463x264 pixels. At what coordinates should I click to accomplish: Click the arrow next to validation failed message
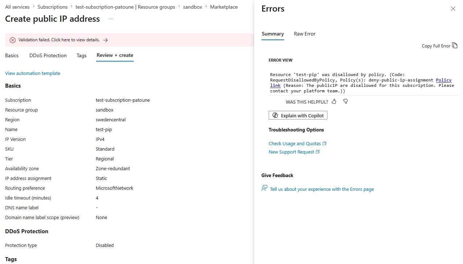[106, 40]
